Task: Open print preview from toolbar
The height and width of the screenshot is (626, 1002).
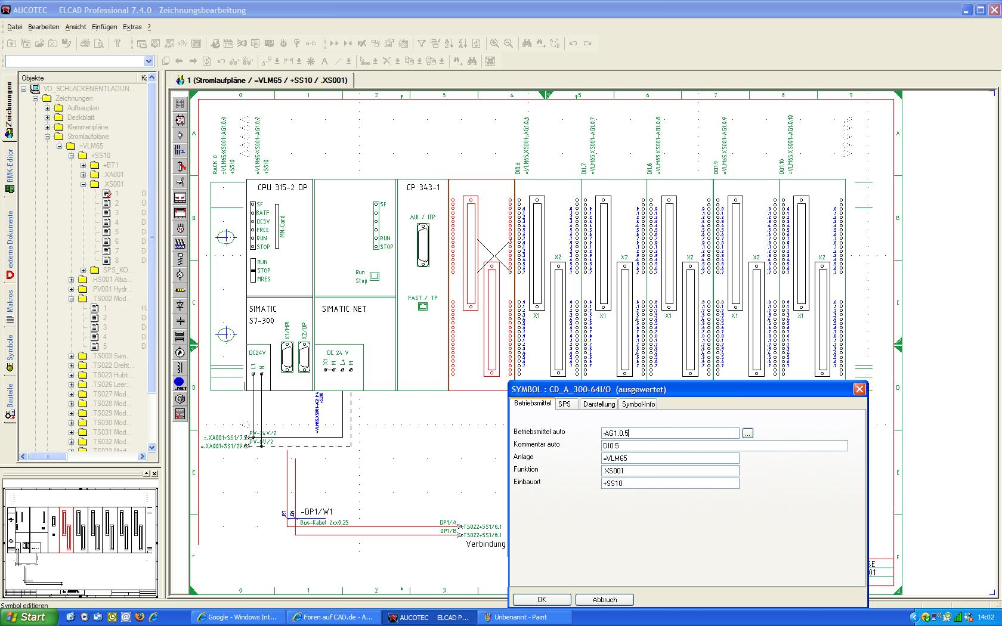Action: [x=99, y=43]
